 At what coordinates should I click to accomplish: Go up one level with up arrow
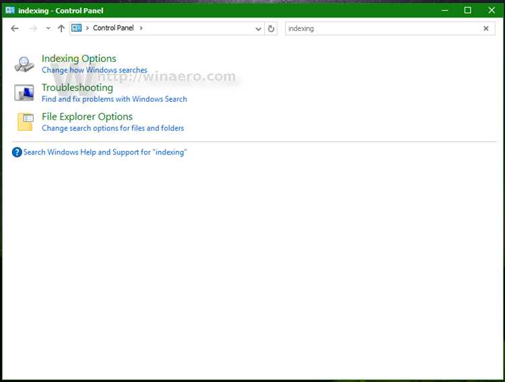[x=61, y=28]
